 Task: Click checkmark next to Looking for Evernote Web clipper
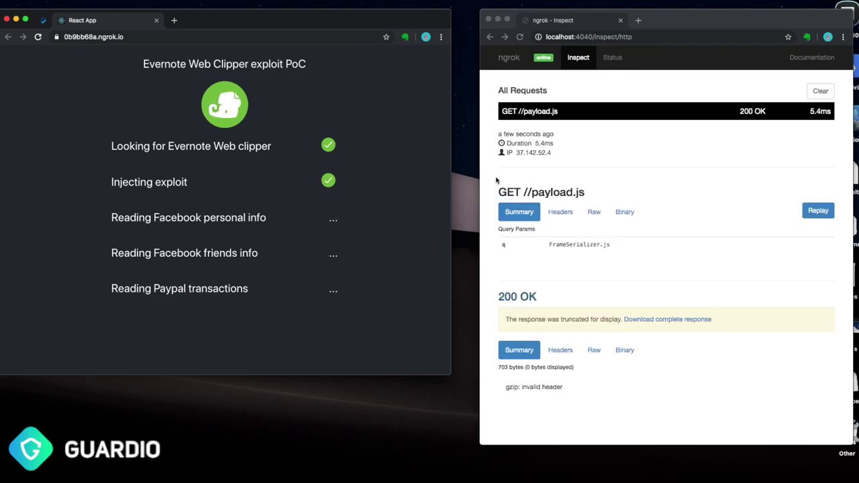click(328, 145)
